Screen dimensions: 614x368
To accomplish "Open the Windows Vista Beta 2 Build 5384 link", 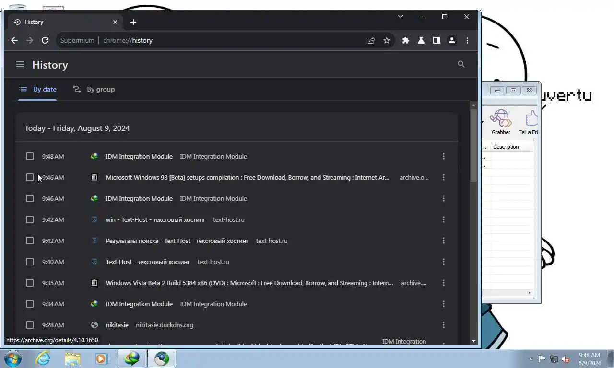I will 249,283.
